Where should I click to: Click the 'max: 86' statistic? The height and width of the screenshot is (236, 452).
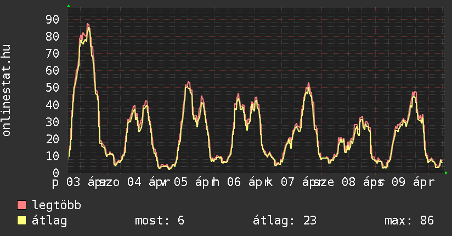[409, 221]
